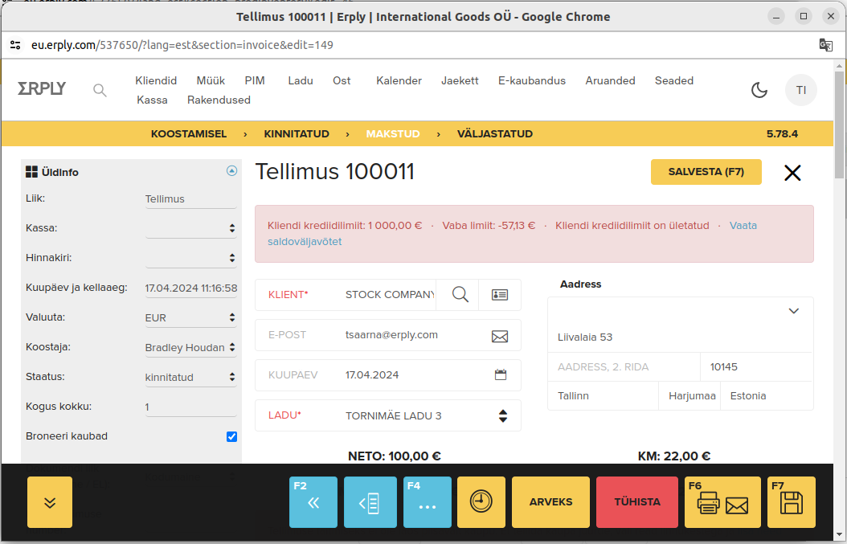Expand the Aadress dropdown chevron
The image size is (847, 544).
tap(793, 311)
